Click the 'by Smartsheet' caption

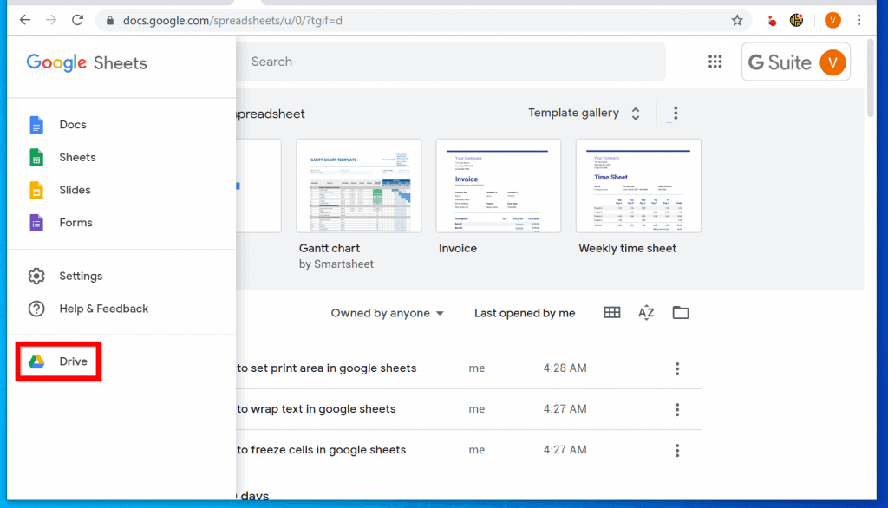(336, 264)
